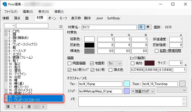Click the Toon texture preview thumbnail
The image size is (192, 112).
(182, 84)
